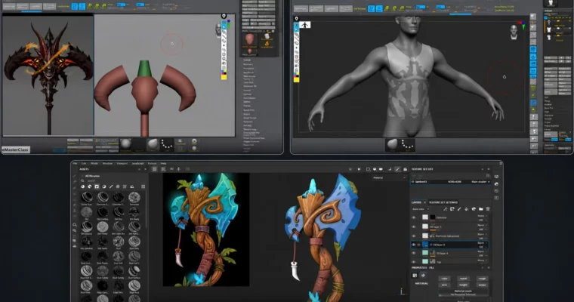
Task: Click the pause icon in Painter's top toolbar
Action: (x=359, y=169)
